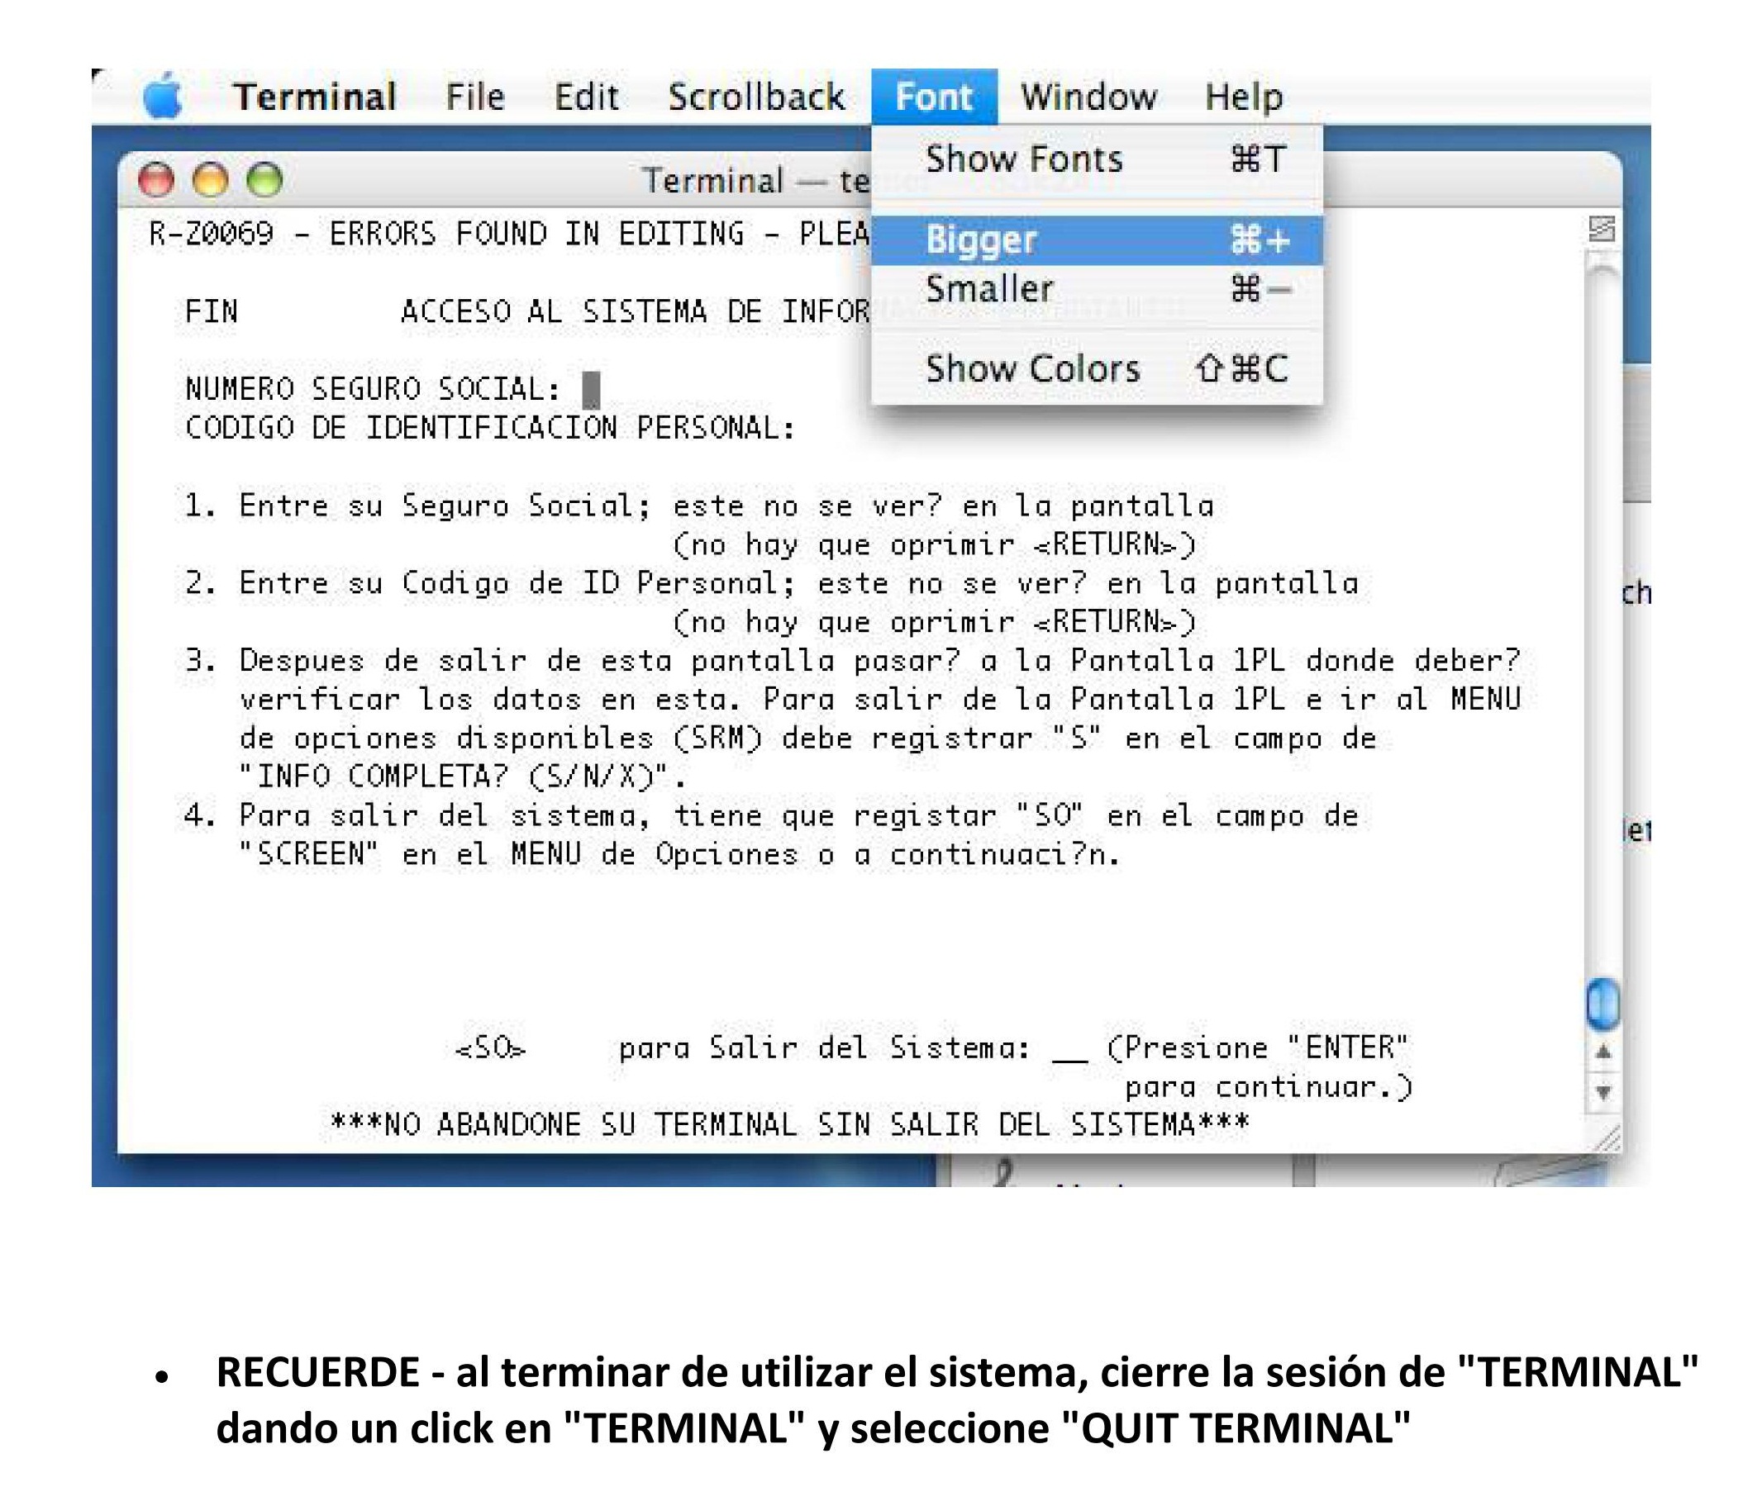The height and width of the screenshot is (1501, 1743).
Task: Choose Show Fonts from Font menu
Action: pos(1097,159)
